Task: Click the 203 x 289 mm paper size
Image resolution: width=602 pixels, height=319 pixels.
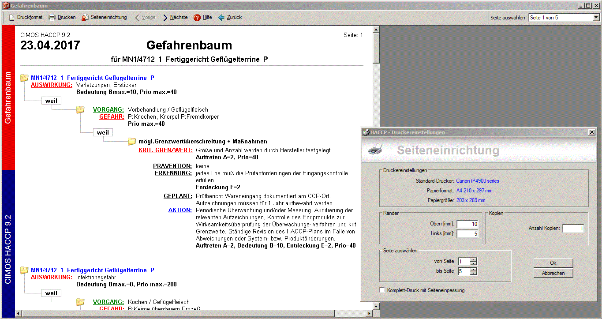Action: coord(471,200)
